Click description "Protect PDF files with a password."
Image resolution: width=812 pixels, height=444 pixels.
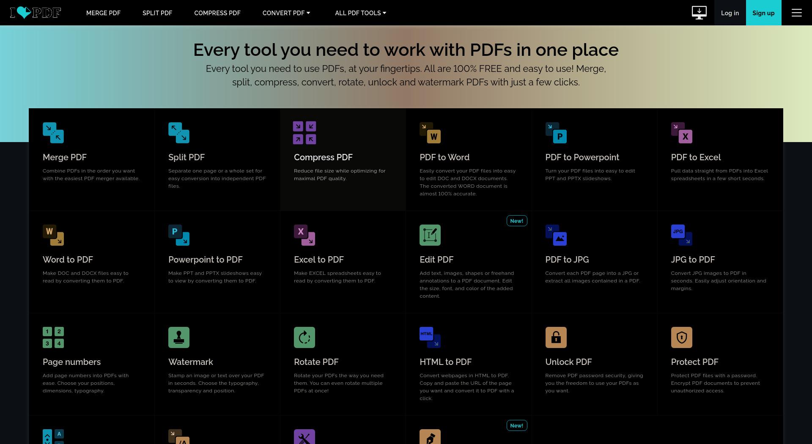coord(714,375)
